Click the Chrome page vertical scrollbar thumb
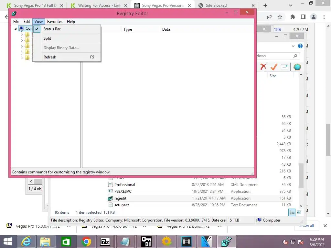 pos(328,139)
